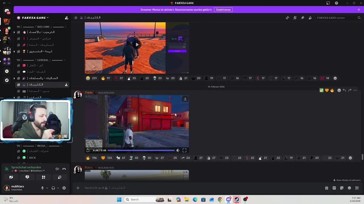Viewport: 364px width, 204px height.
Task: Dismiss the streamer mode banner with X
Action: click(359, 10)
